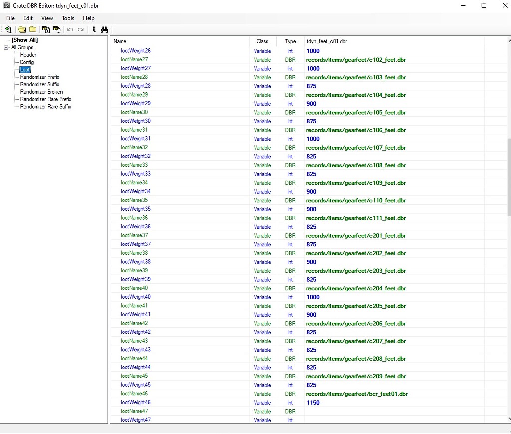Select the Config group
The image size is (511, 434).
tap(27, 62)
